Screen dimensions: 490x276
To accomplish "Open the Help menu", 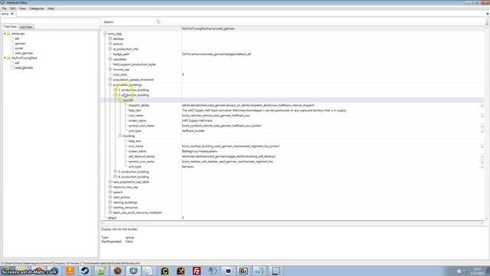I will click(x=51, y=8).
